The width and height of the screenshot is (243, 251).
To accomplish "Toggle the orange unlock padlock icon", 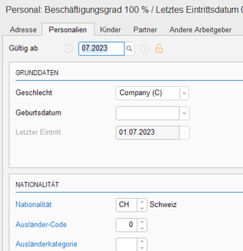I will [159, 49].
